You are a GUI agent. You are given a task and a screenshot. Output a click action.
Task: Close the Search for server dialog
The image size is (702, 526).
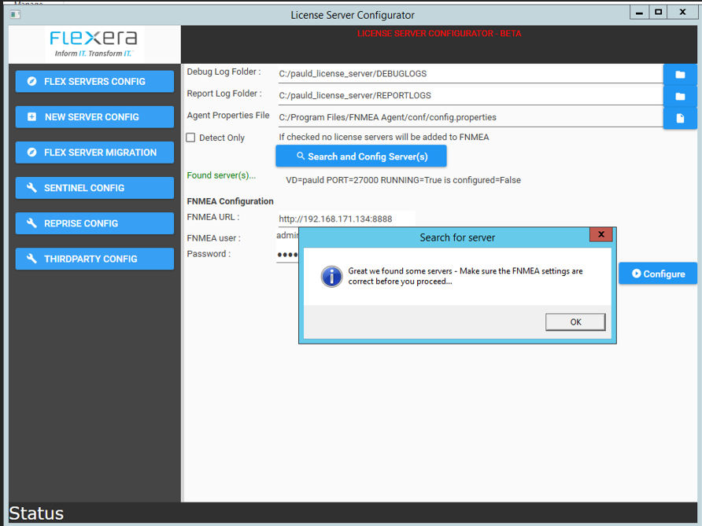click(600, 234)
